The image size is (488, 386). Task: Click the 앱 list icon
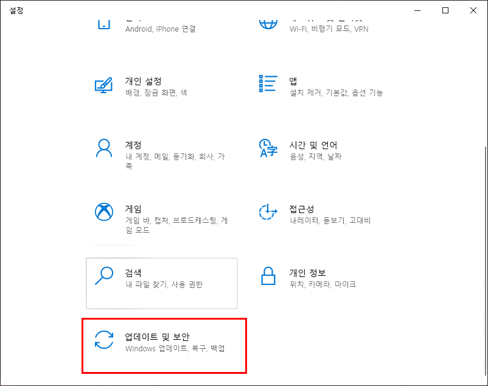tap(268, 83)
